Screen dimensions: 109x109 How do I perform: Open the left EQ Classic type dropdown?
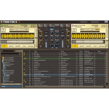(x=41, y=26)
